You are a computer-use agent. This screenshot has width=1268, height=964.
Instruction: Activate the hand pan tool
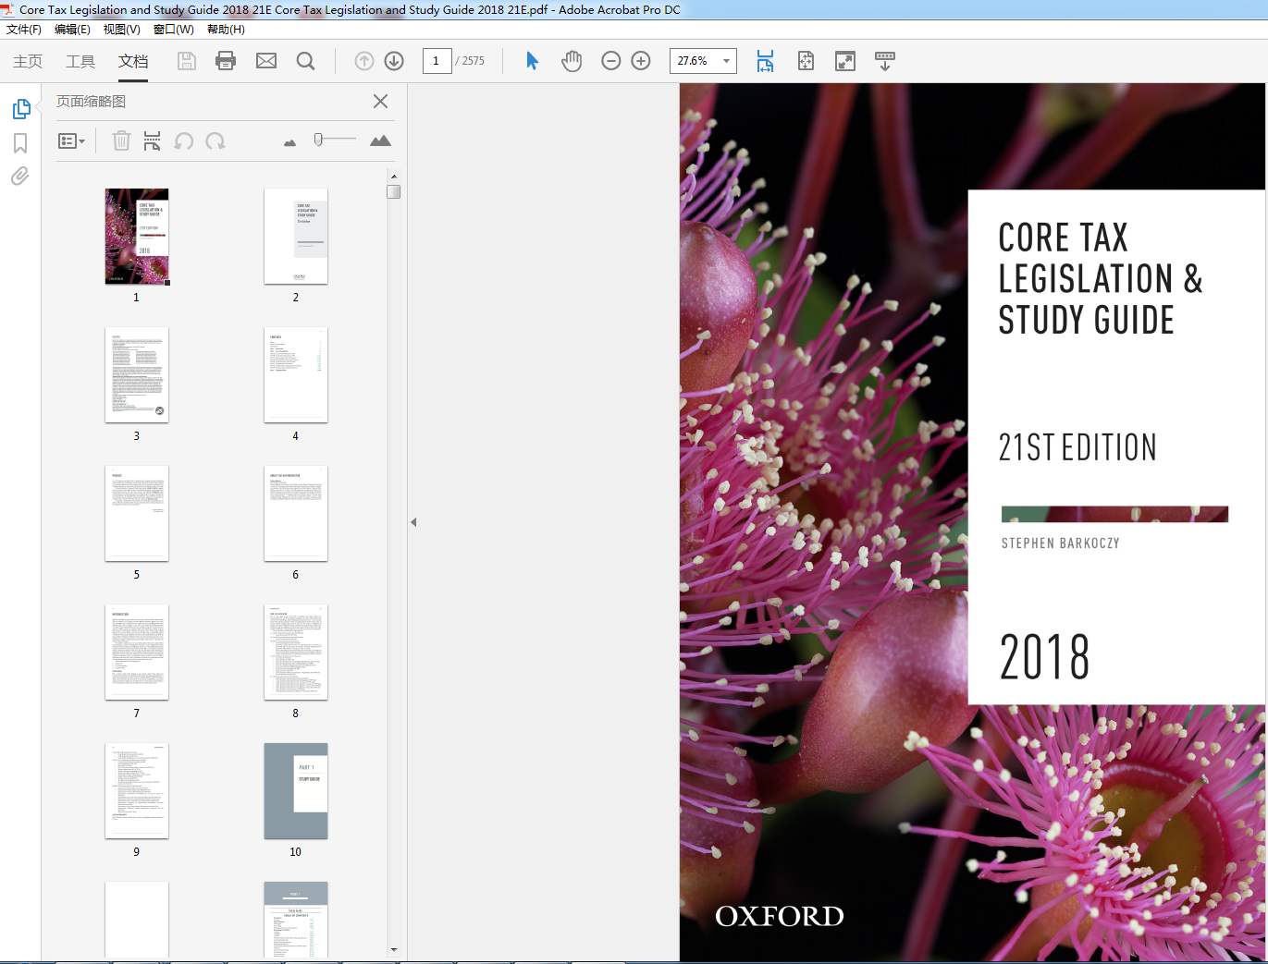pos(572,61)
